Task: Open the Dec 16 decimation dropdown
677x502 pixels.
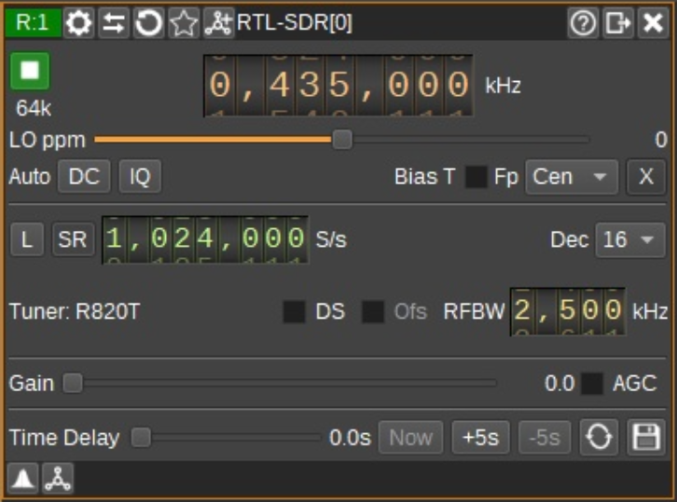Action: tap(630, 239)
